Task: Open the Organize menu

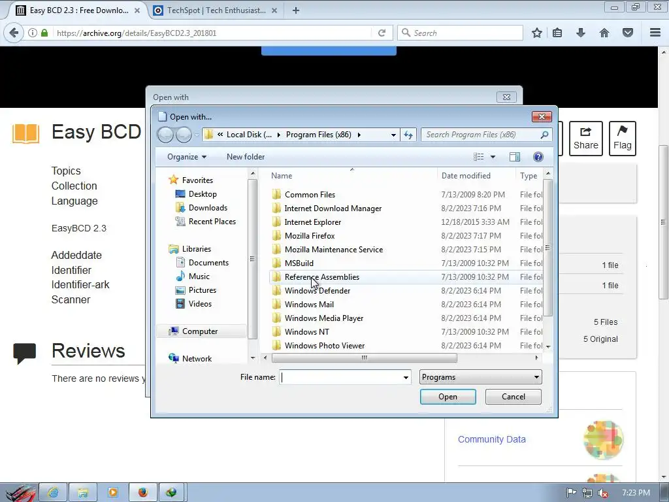Action: (x=186, y=157)
